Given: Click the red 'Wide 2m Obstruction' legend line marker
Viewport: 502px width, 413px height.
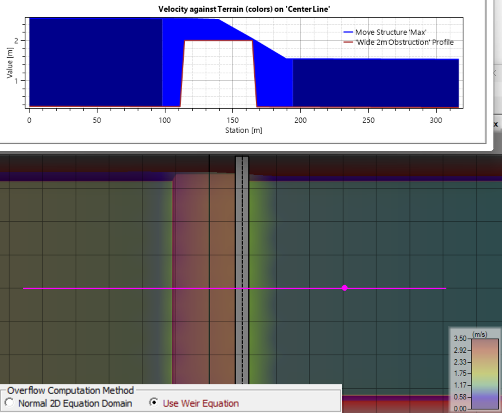Looking at the screenshot, I should pos(348,42).
